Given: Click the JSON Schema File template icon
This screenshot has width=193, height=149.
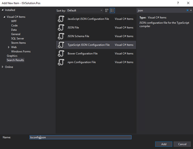Looking at the screenshot, I should click(x=61, y=36).
